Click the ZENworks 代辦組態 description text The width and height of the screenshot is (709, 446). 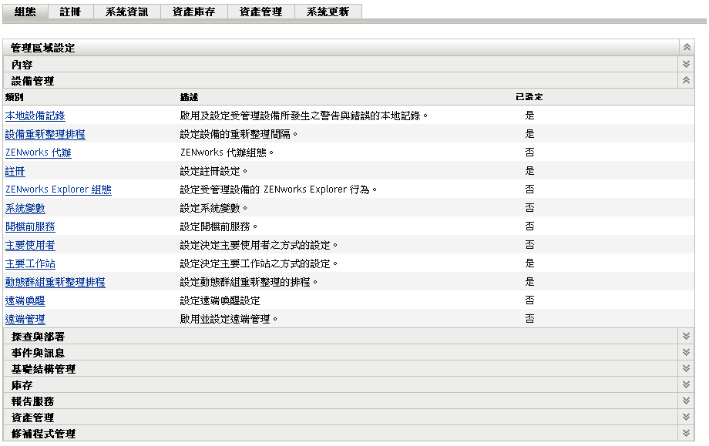[x=227, y=153]
